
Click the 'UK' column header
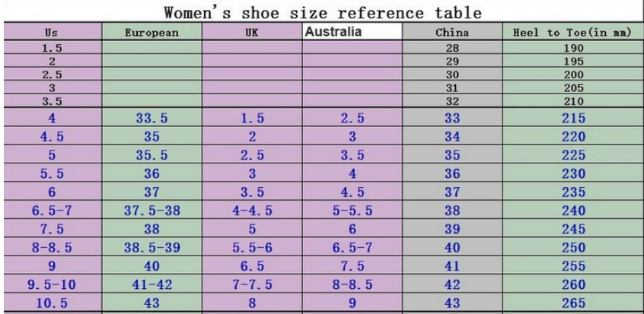click(x=251, y=33)
